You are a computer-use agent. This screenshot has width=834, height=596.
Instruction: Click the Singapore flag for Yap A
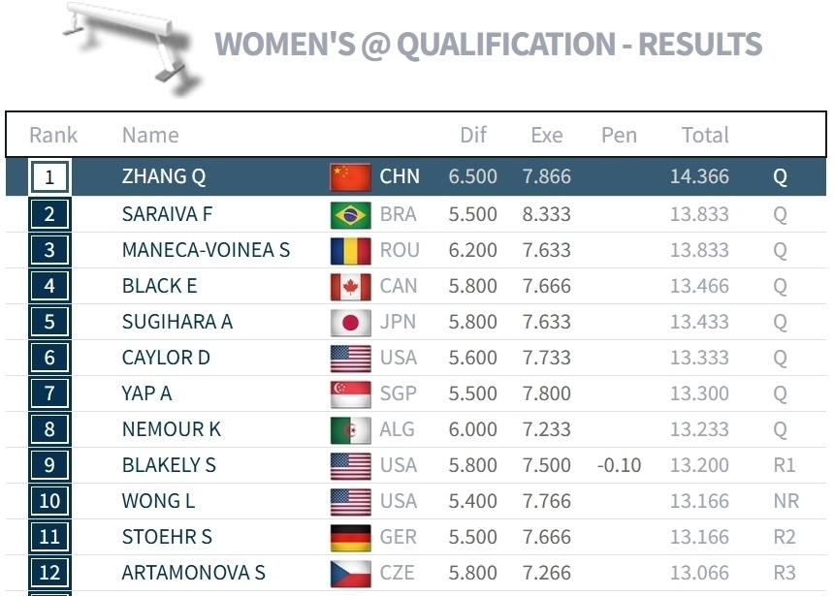350,393
